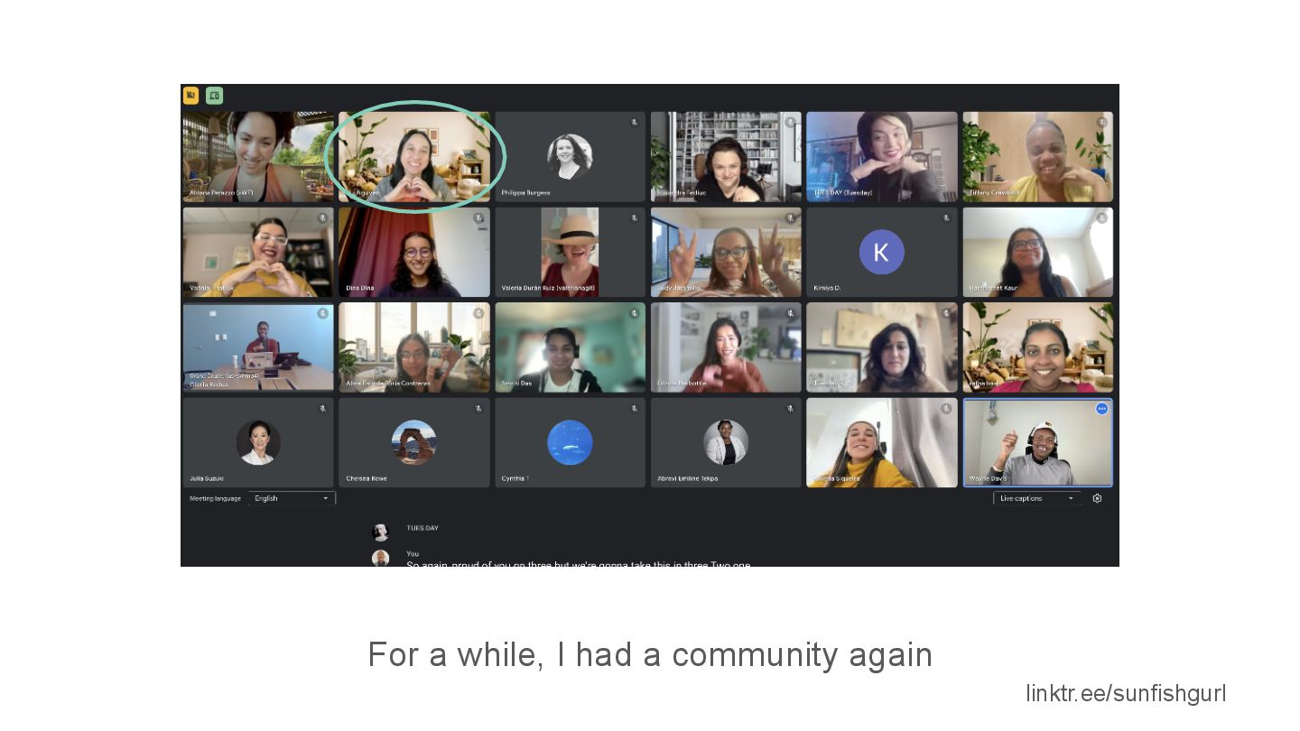Click the muted mic icon on Abravi Emiline Tekpa tile
Image resolution: width=1300 pixels, height=731 pixels.
pos(790,409)
